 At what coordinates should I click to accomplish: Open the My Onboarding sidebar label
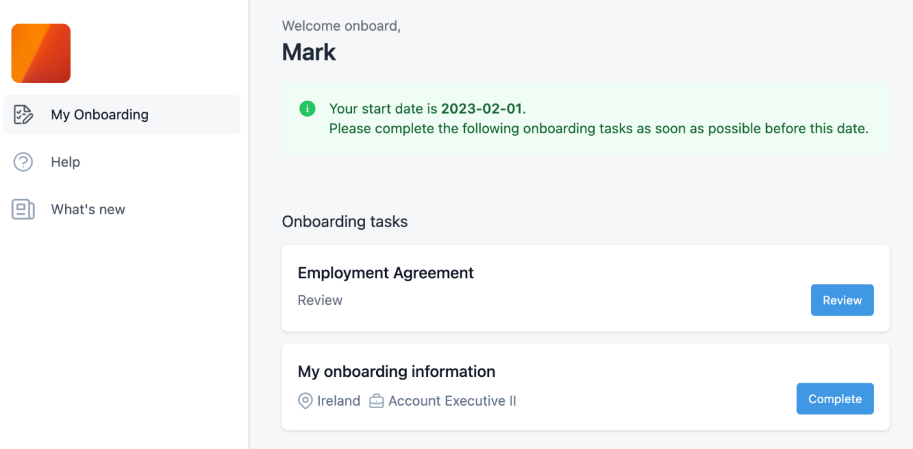pos(100,115)
